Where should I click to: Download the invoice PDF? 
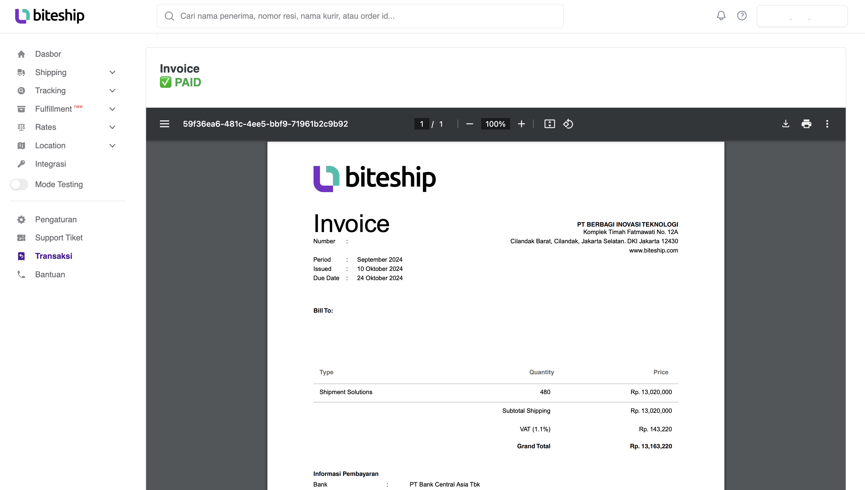(785, 124)
